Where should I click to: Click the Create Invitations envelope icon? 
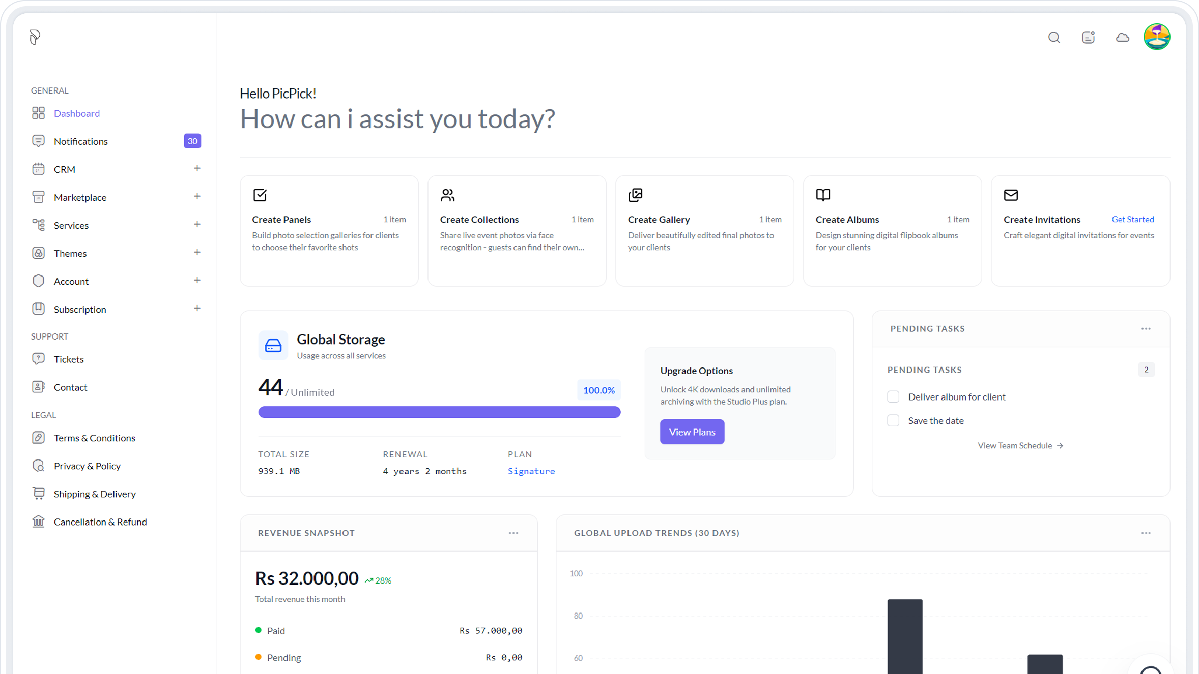pos(1011,195)
